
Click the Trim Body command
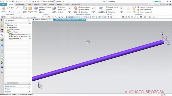pyautogui.click(x=62, y=10)
